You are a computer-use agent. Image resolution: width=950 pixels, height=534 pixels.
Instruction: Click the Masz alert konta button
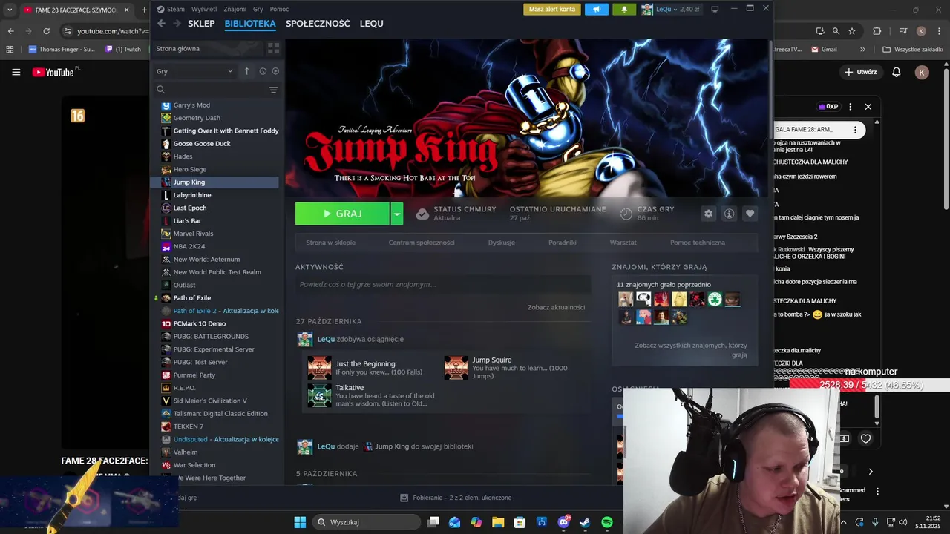(552, 9)
